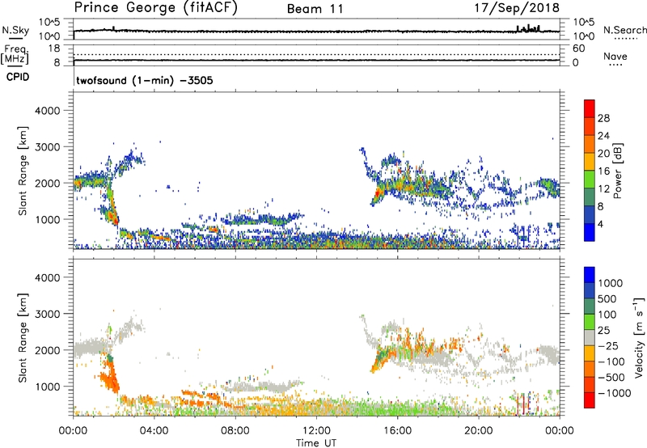Image resolution: width=647 pixels, height=448 pixels.
Task: Select the Velocity colorbar segment between -100 and -500
Action: click(590, 369)
